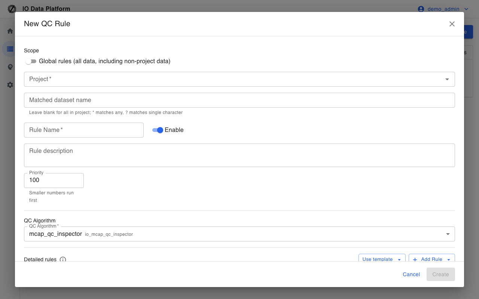Toggle the Global rules scope switch
This screenshot has height=299, width=479.
31,61
